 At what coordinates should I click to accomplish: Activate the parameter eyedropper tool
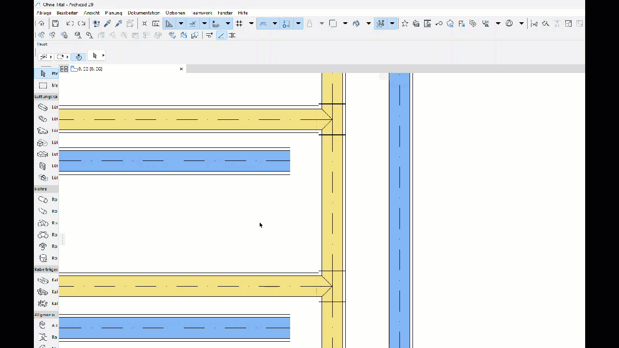107,23
